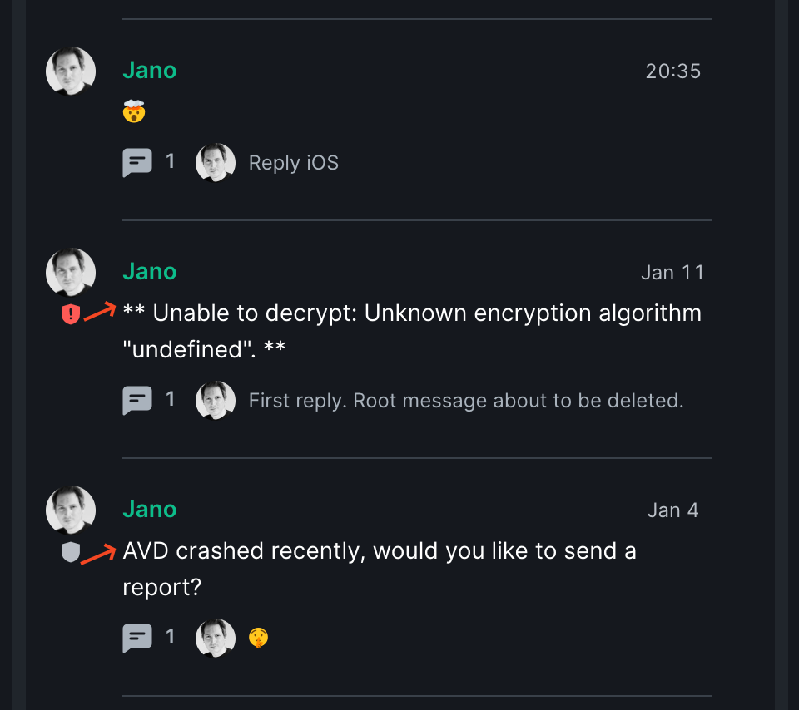This screenshot has width=799, height=710.
Task: Click Jano's avatar on the Jan 4 message
Action: tap(71, 510)
